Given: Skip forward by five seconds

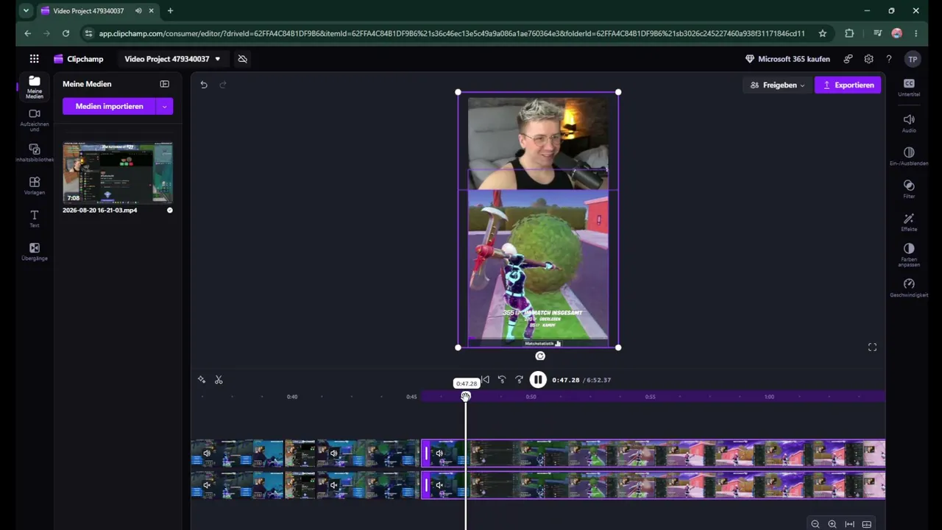Looking at the screenshot, I should click(520, 380).
